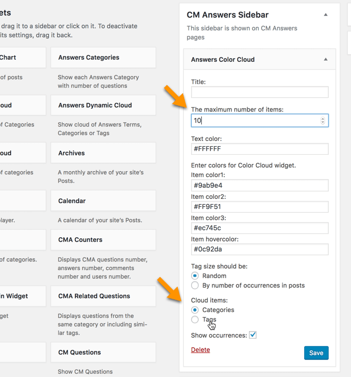Collapse the CM Answers Sidebar panel
Screen dimensions: 351x377
(326, 15)
